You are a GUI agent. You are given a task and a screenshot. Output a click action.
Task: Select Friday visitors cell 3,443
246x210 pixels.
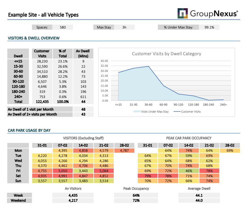pos(83,171)
